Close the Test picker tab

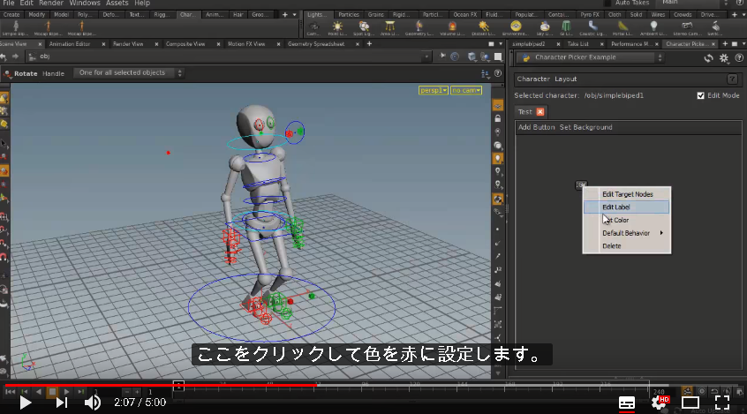pyautogui.click(x=540, y=112)
